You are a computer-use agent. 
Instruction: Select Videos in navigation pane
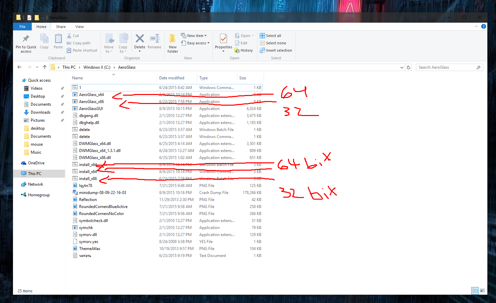[36, 88]
